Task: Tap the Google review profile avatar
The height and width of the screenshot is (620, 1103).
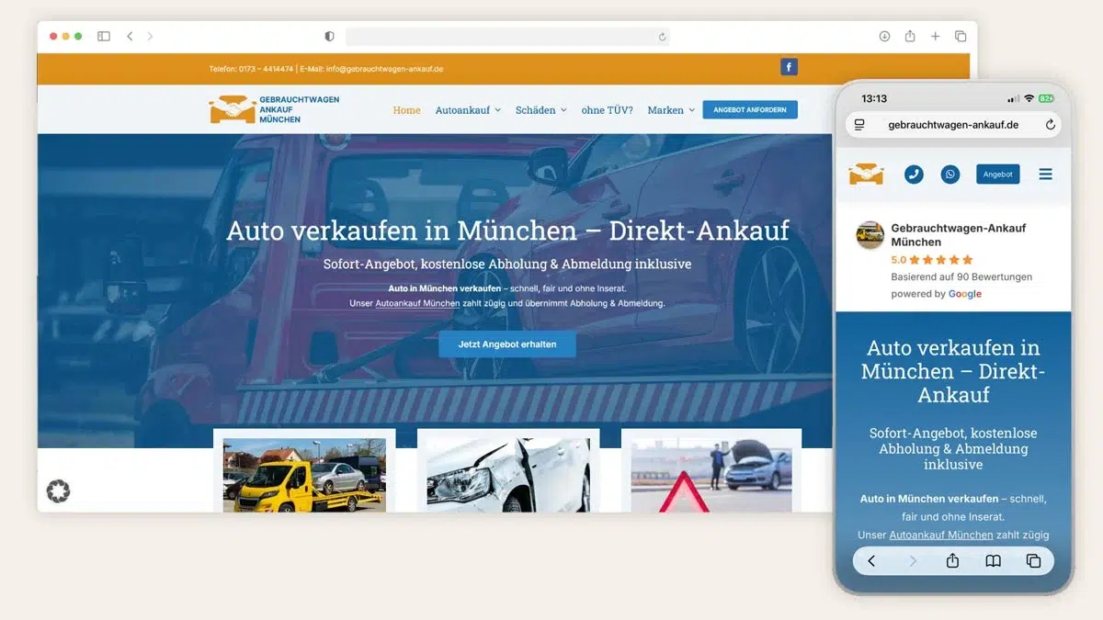Action: [870, 235]
